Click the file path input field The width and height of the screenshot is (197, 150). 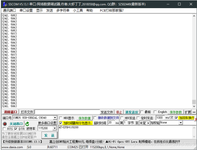click(67, 112)
